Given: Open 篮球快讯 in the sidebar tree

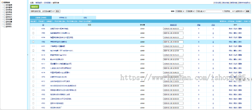Looking at the screenshot, I should pos(9,17).
